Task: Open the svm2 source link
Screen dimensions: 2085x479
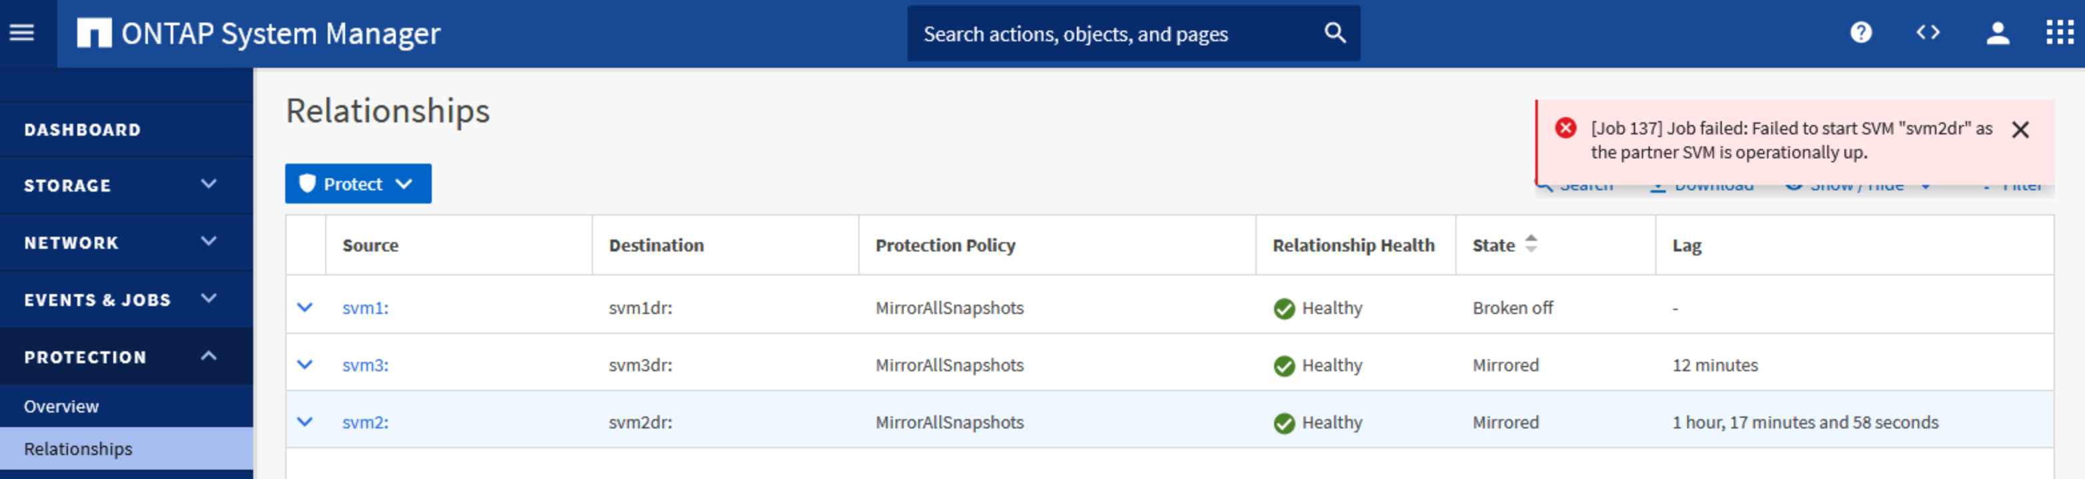Action: [365, 422]
